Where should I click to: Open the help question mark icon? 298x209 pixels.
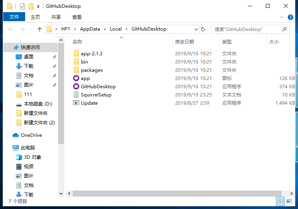point(291,17)
